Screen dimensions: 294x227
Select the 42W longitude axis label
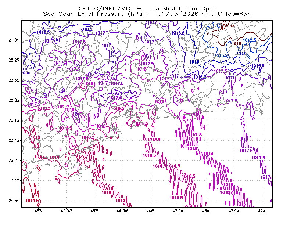[x=262, y=211]
